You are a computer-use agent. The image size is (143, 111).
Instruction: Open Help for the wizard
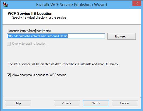pos(18,103)
